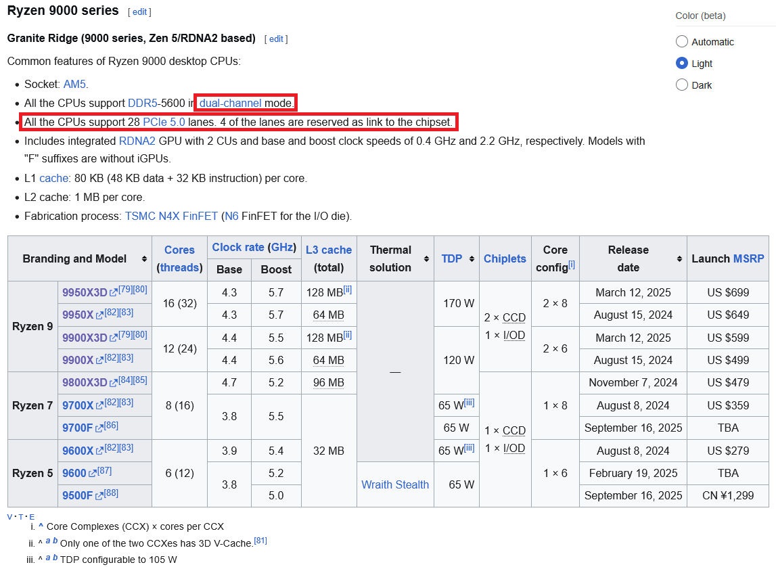Follow the dual-channel link

pos(230,103)
